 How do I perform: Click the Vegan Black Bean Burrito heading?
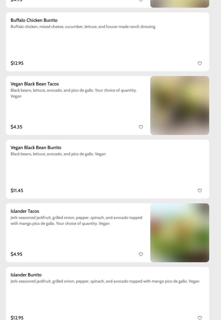[36, 148]
